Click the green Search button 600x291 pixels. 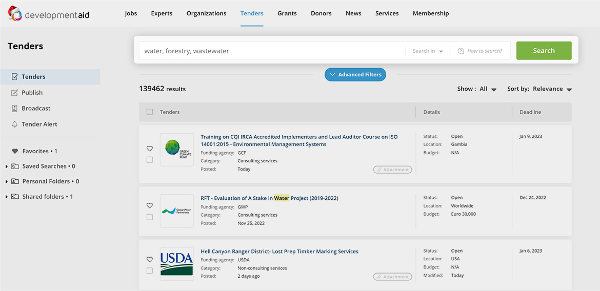click(x=544, y=51)
